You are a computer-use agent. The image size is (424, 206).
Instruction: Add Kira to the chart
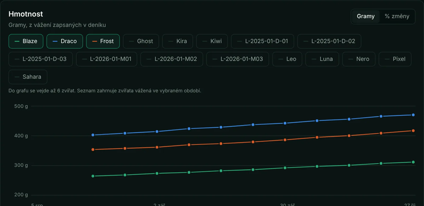coord(178,41)
